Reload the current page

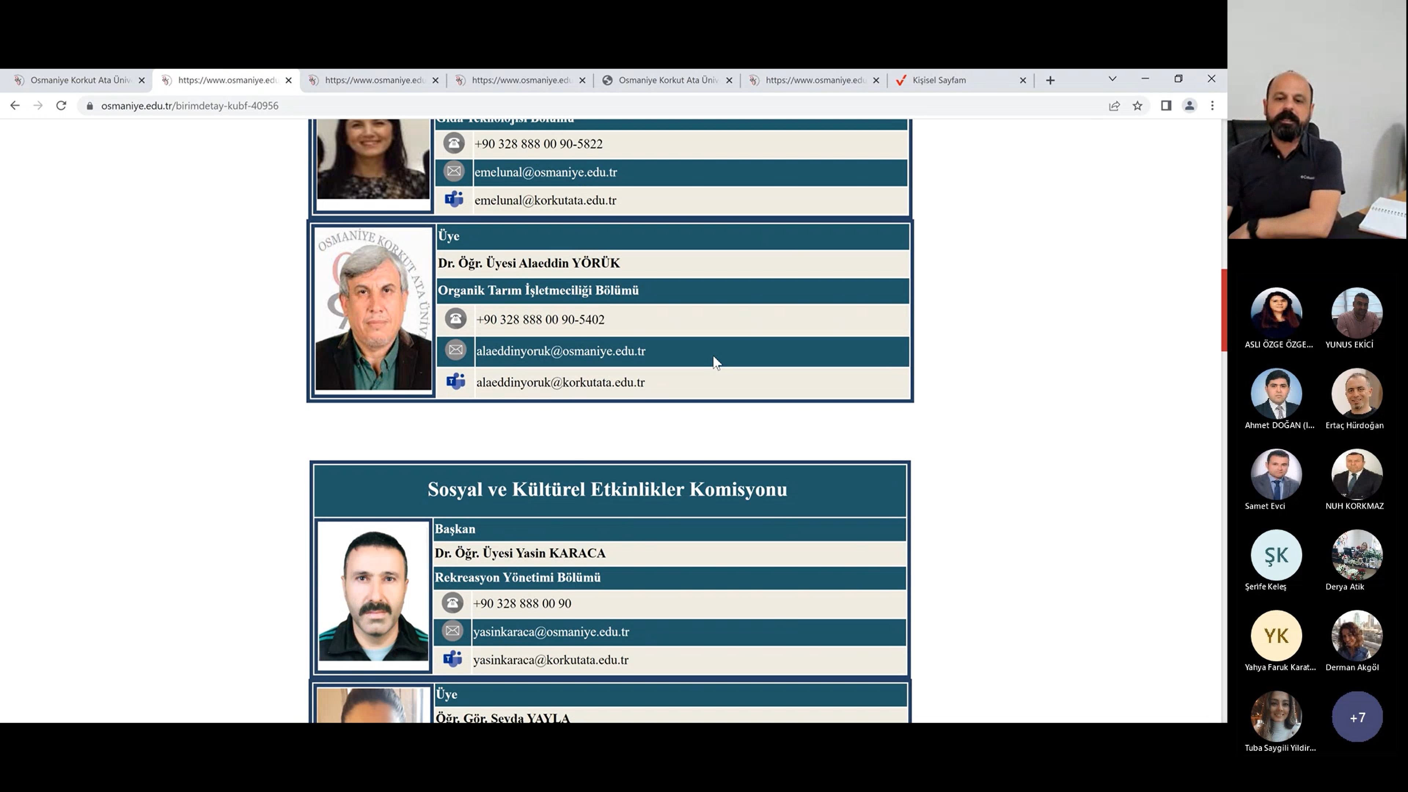pos(61,106)
